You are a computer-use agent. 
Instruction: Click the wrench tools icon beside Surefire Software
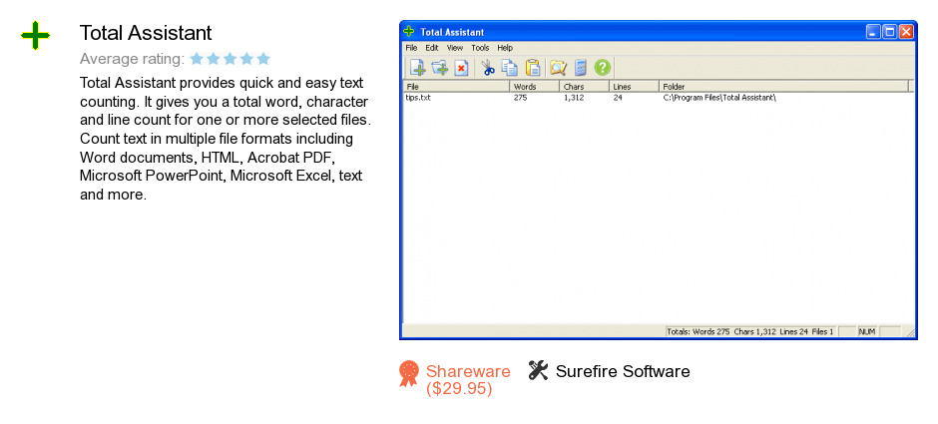click(x=539, y=371)
